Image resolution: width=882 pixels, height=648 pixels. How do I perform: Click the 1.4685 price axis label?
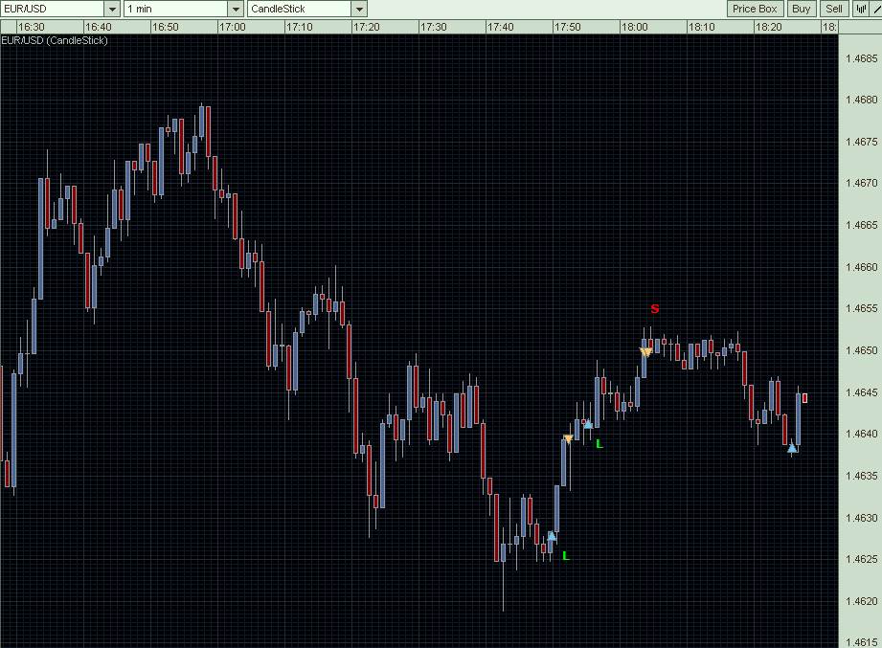pos(862,58)
